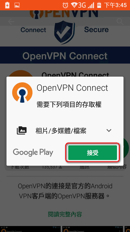Tap the photos/media folder permission icon
This screenshot has width=130, height=232.
pos(22,130)
